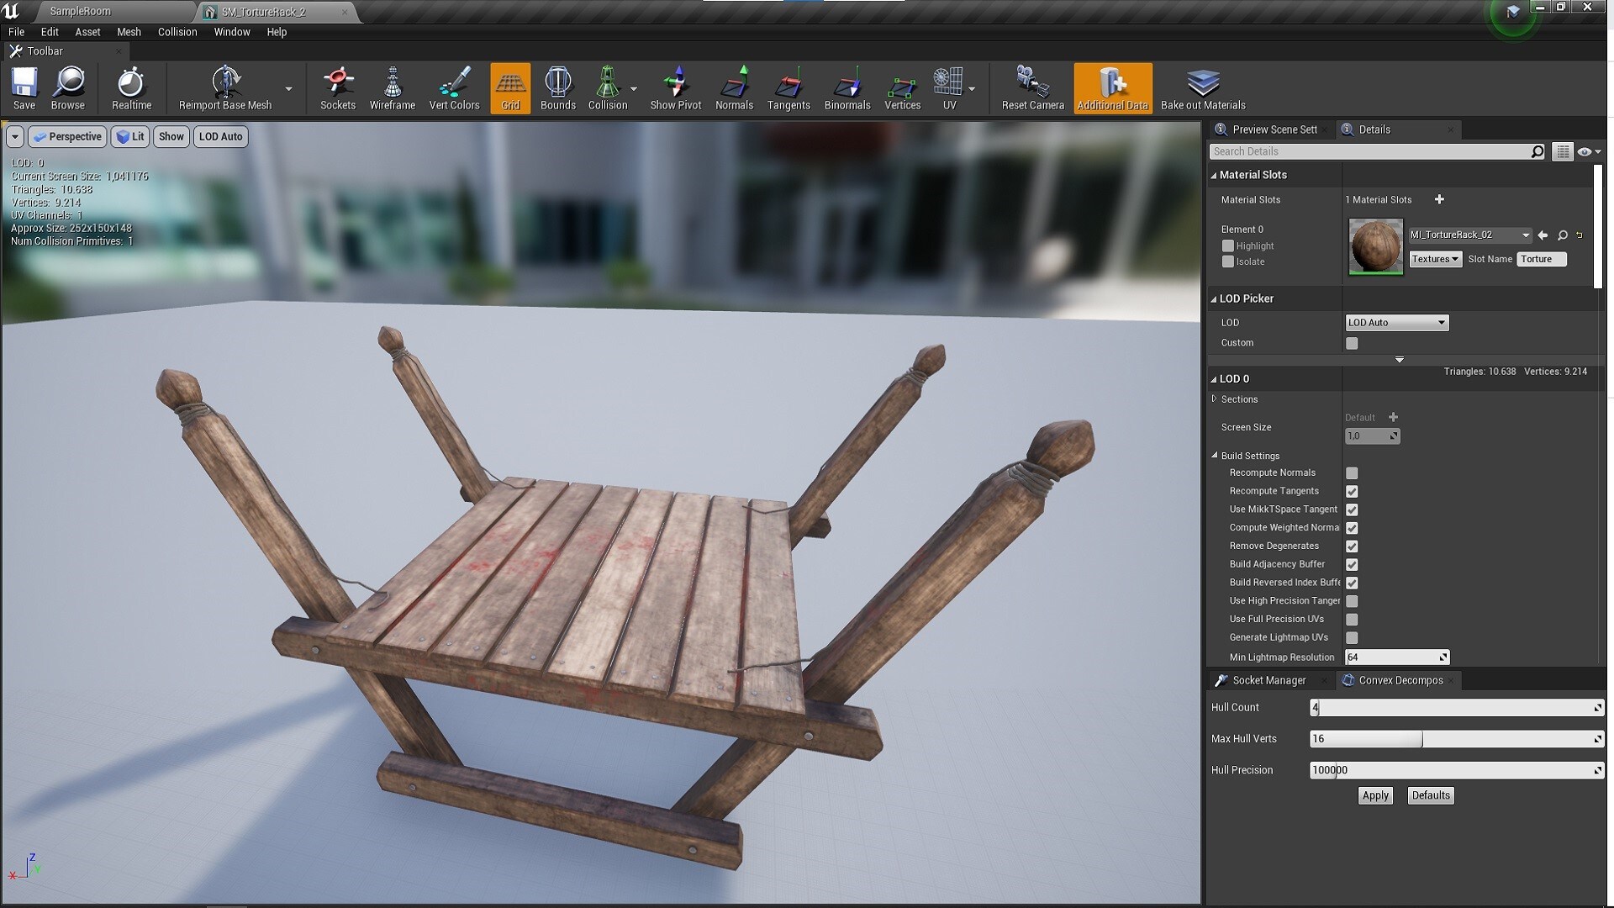Enable Generate Lightmap UVs checkbox
Image resolution: width=1614 pixels, height=908 pixels.
(1352, 638)
